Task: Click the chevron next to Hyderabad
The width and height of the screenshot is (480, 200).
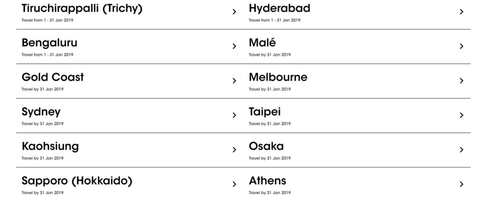Action: [x=461, y=12]
